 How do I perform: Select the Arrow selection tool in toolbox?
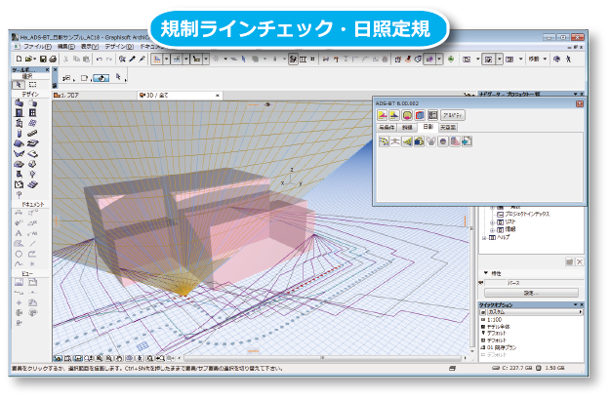[20, 84]
